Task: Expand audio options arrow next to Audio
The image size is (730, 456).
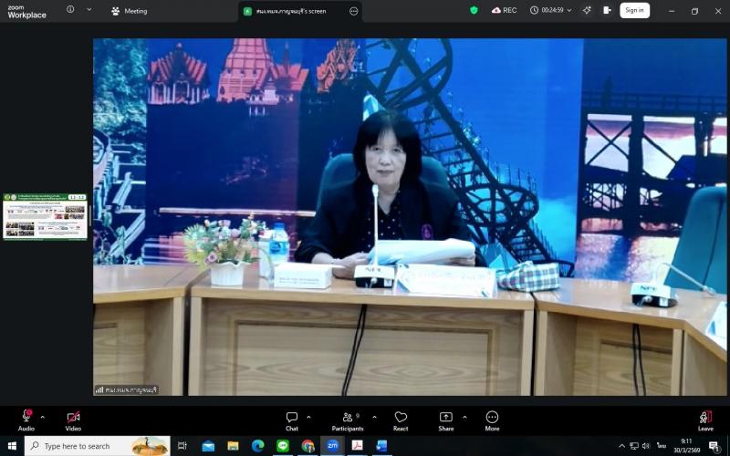Action: (42, 417)
